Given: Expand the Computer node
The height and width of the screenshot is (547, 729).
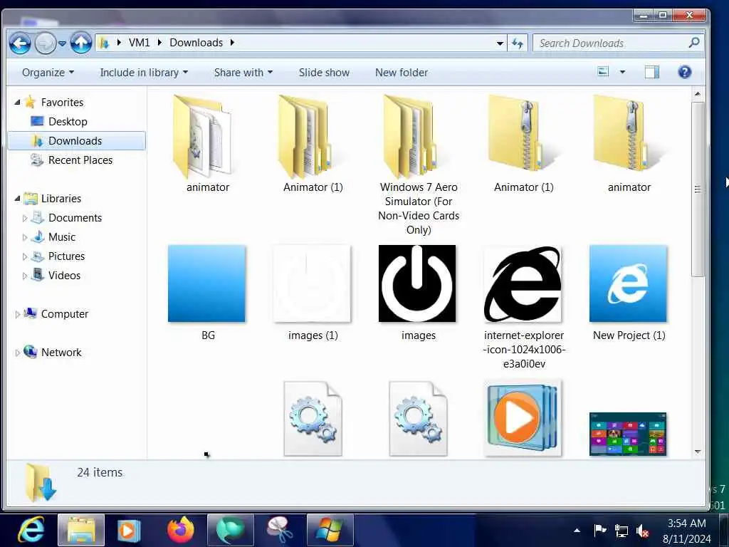Looking at the screenshot, I should tap(18, 314).
